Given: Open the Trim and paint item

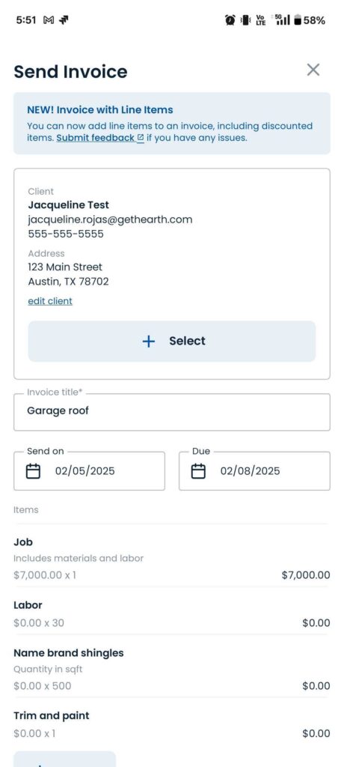Looking at the screenshot, I should pyautogui.click(x=171, y=724).
